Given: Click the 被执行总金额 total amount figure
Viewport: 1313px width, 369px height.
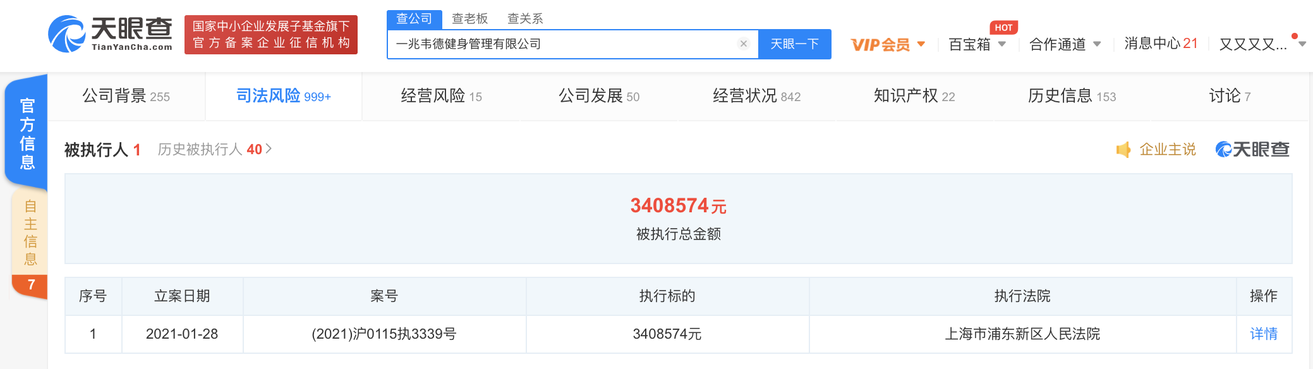Looking at the screenshot, I should [679, 205].
